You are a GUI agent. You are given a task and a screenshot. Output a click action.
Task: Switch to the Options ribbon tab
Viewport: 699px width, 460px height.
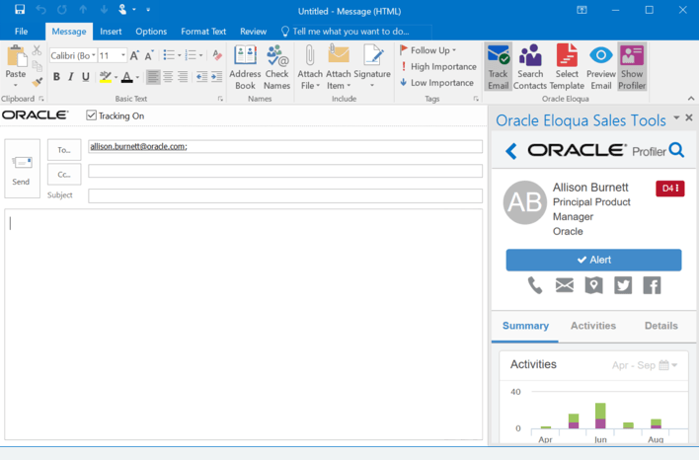pyautogui.click(x=151, y=32)
